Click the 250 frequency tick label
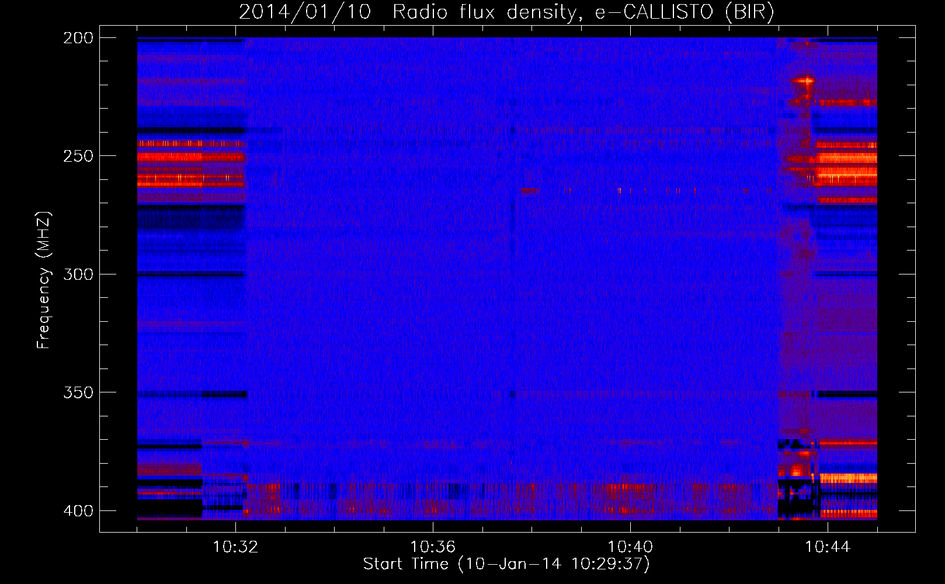This screenshot has height=584, width=945. pos(78,156)
